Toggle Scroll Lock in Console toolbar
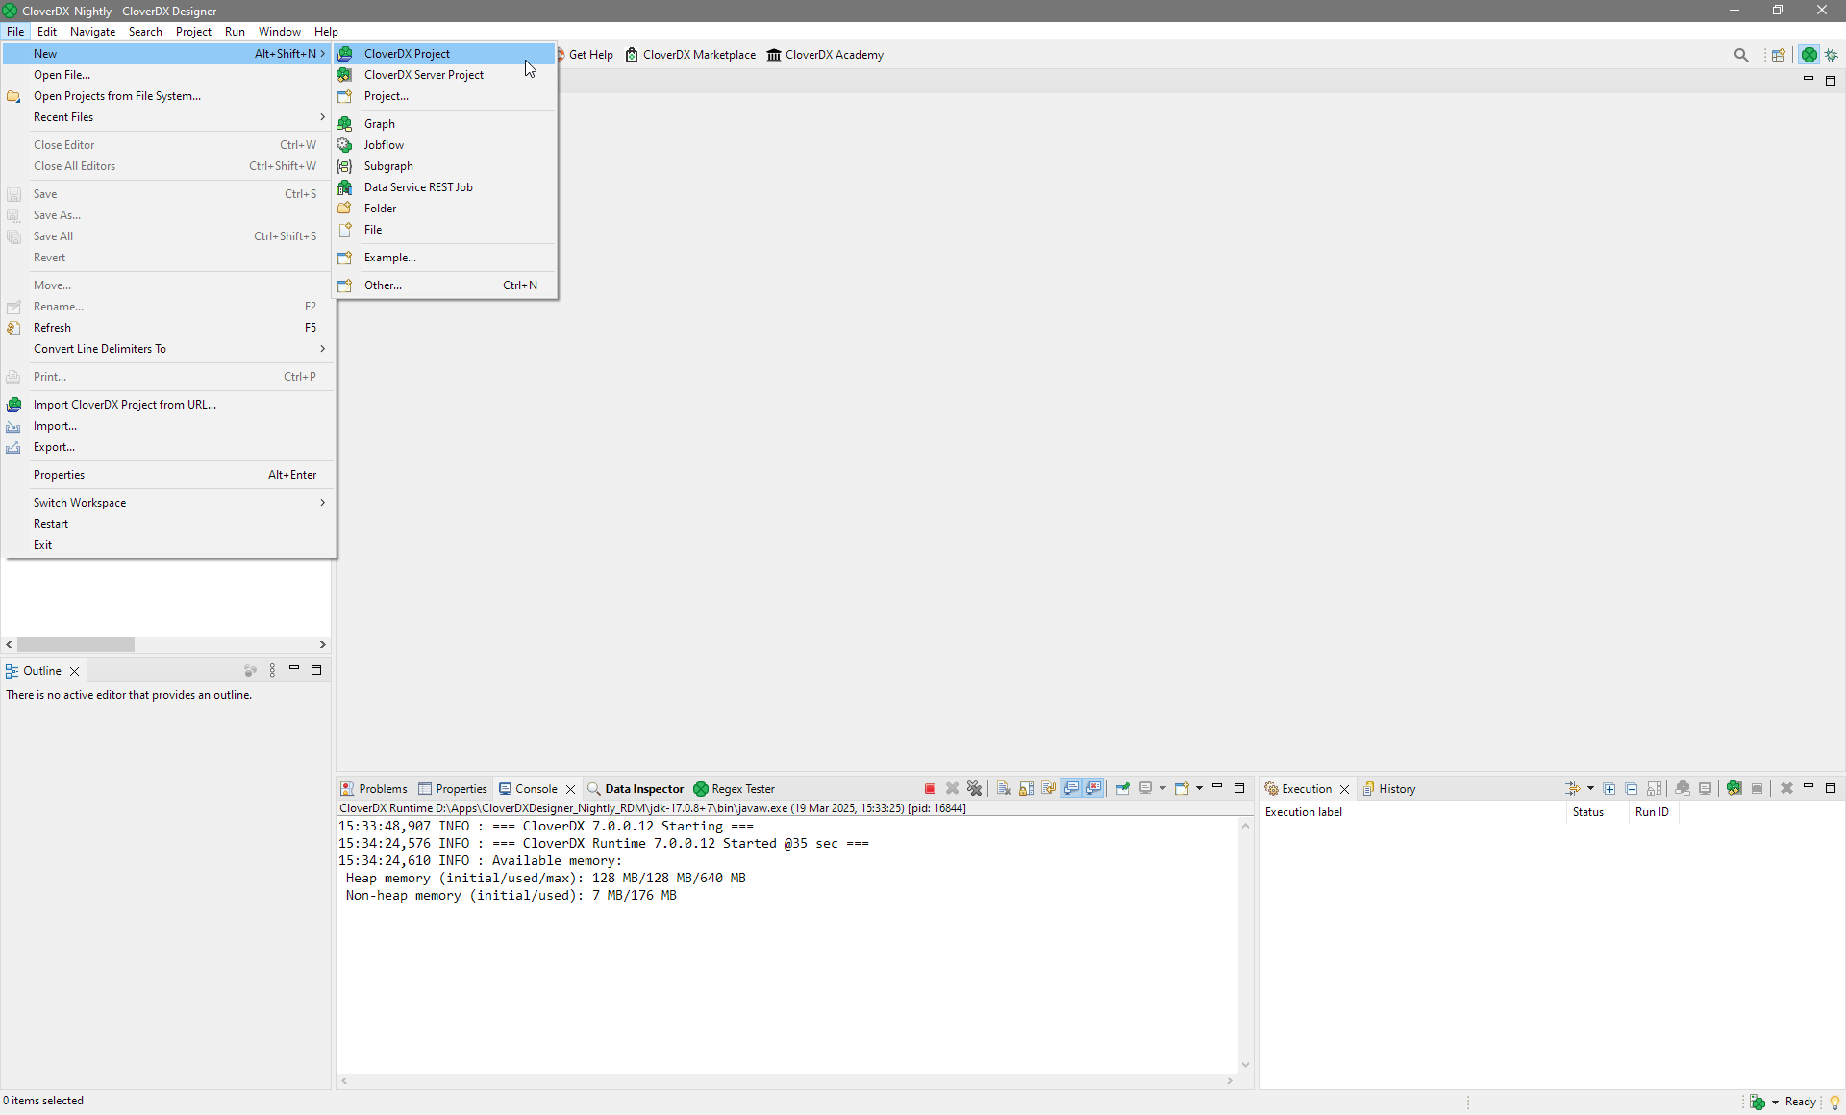 coord(1026,789)
